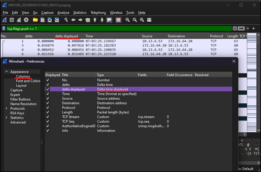Toggle Displayed checkbox for Destination row
Viewport: 261px width, 172px height.
48,103
